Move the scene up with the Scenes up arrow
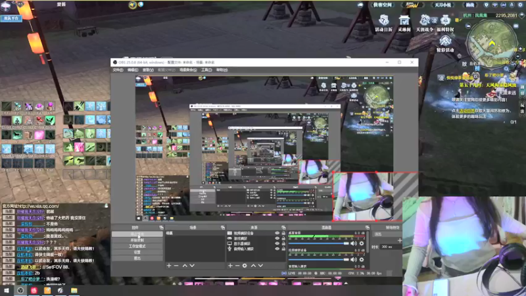The image size is (526, 296). [185, 266]
